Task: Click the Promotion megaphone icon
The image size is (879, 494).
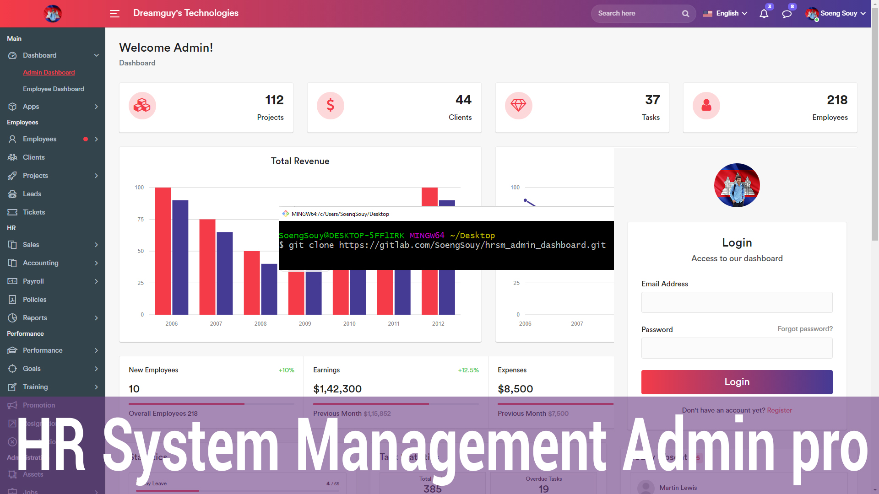Action: tap(13, 405)
